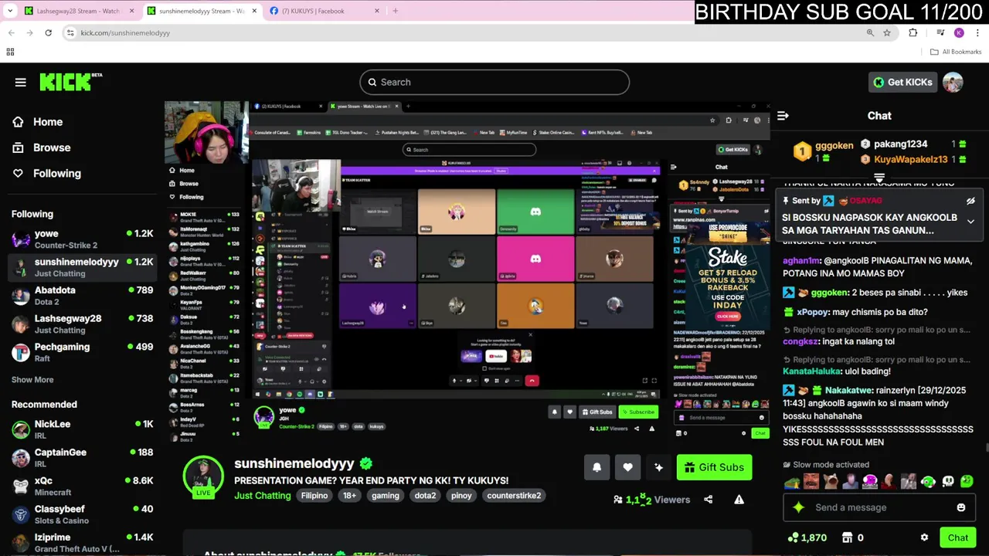Expand the gift leaderboard handle

click(x=879, y=177)
